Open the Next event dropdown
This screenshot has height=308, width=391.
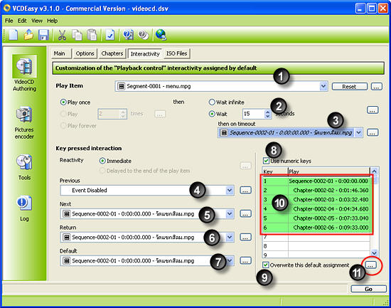pyautogui.click(x=230, y=214)
